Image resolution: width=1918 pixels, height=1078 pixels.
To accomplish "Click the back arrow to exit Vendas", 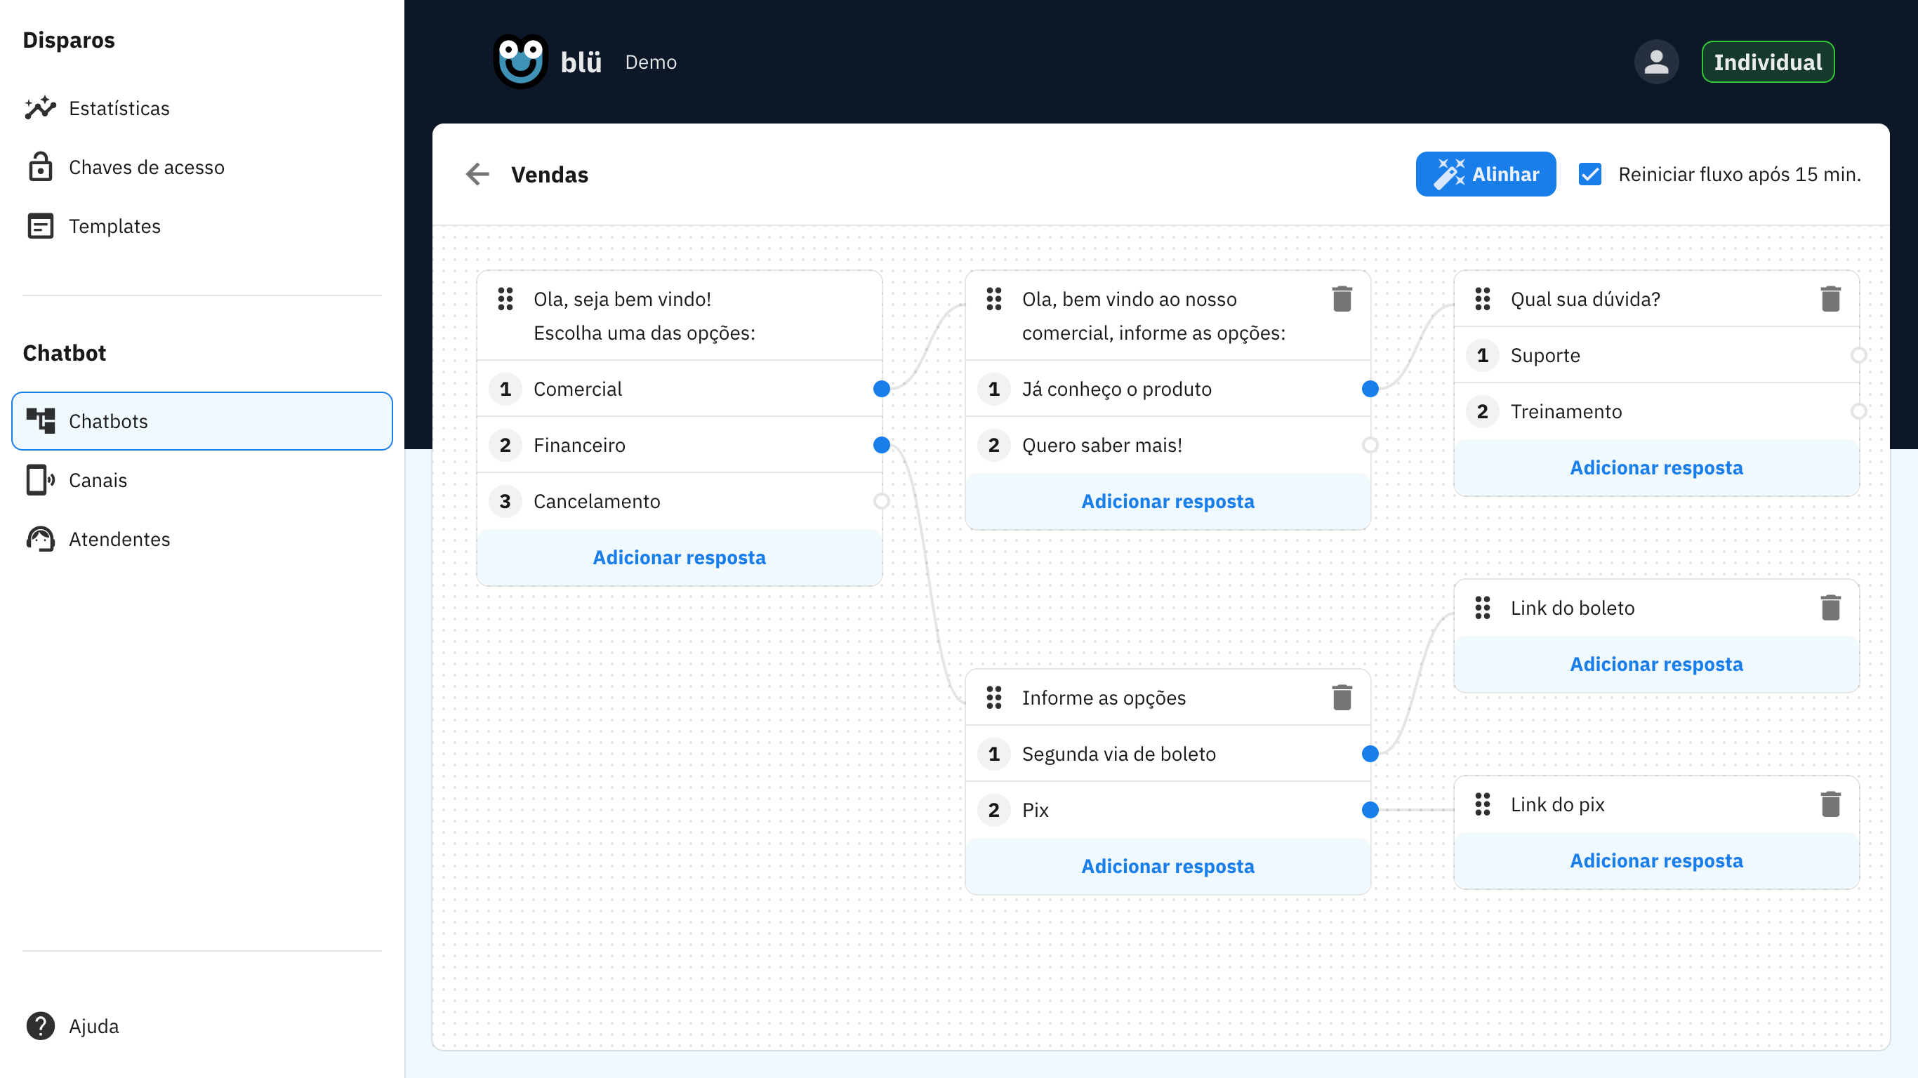I will click(477, 173).
